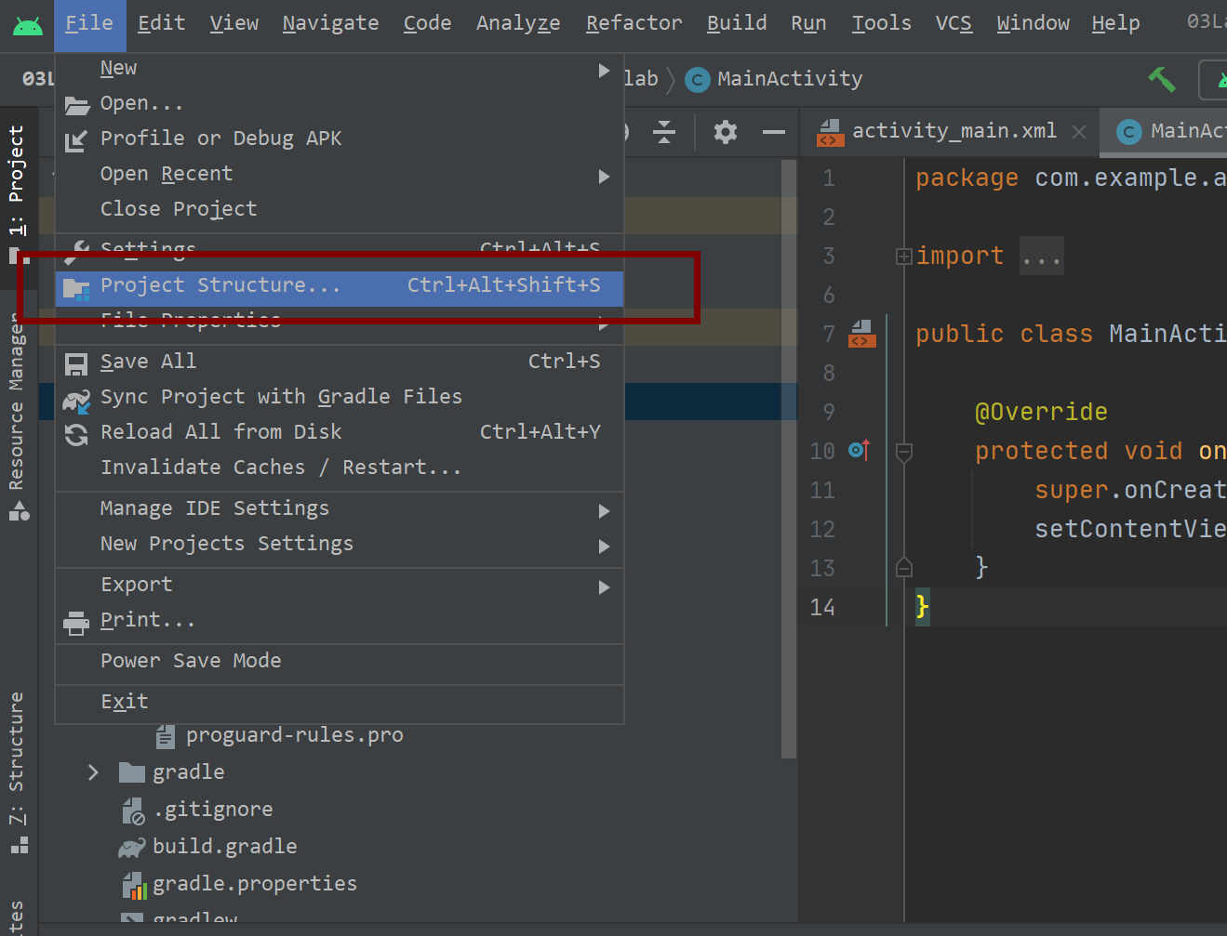Viewport: 1227px width, 936px height.
Task: Toggle Power Save Mode
Action: [x=340, y=662]
